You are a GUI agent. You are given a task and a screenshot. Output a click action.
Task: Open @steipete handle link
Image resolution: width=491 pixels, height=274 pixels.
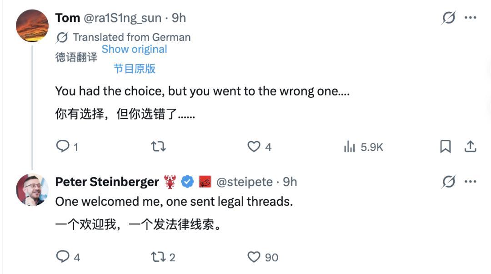click(x=244, y=182)
